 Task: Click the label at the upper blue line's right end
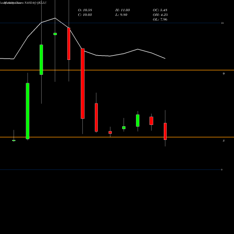click(x=222, y=23)
